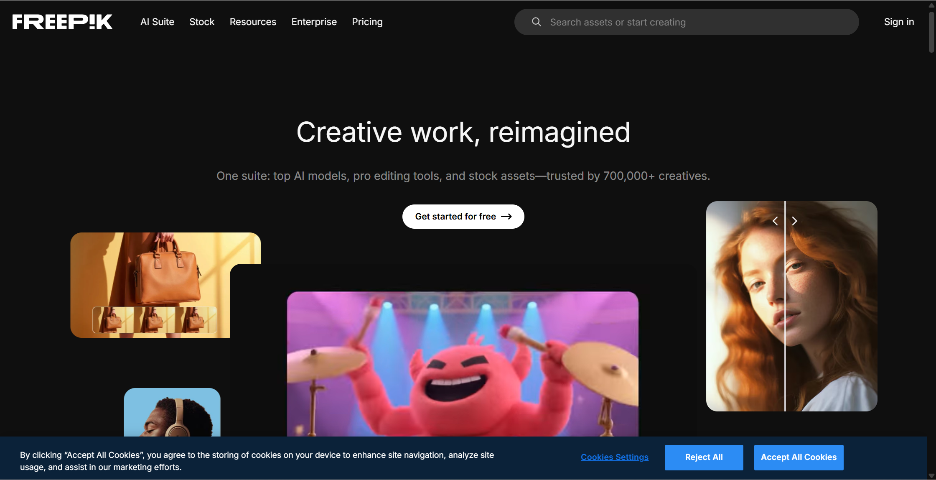Screen dimensions: 936x480
Task: Click the page vertical scrollbar thumb
Action: [x=931, y=31]
